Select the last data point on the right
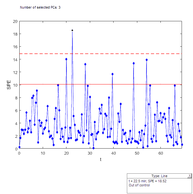Viewport: 193px width, 194px height. tap(182, 144)
